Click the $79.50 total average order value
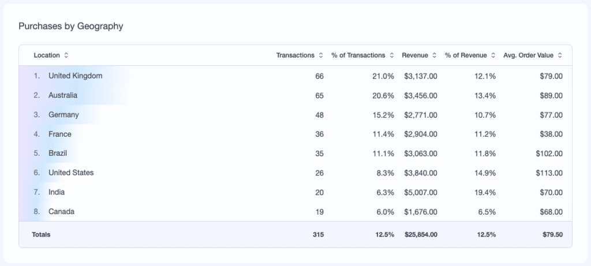 tap(553, 234)
